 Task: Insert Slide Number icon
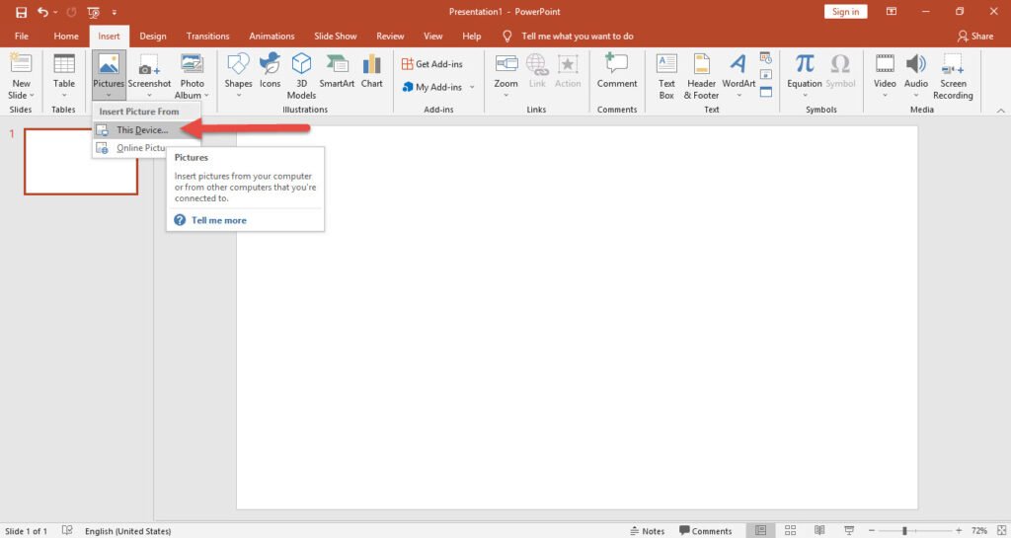pos(766,75)
